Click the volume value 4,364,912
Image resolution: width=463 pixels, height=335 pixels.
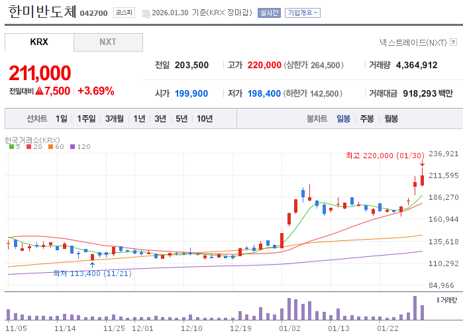click(417, 65)
